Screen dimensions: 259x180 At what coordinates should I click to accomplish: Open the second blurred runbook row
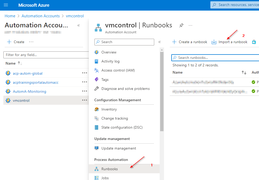click(210, 91)
